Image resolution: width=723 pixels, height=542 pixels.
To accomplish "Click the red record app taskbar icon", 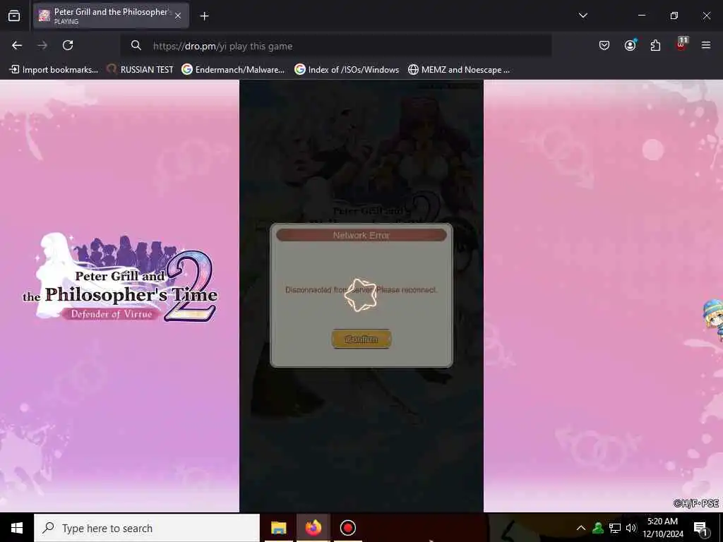I will (347, 528).
